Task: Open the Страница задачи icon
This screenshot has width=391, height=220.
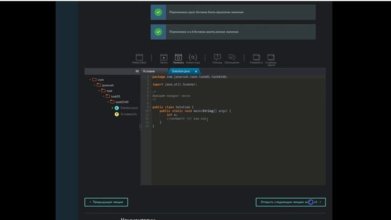Action: coord(271,60)
